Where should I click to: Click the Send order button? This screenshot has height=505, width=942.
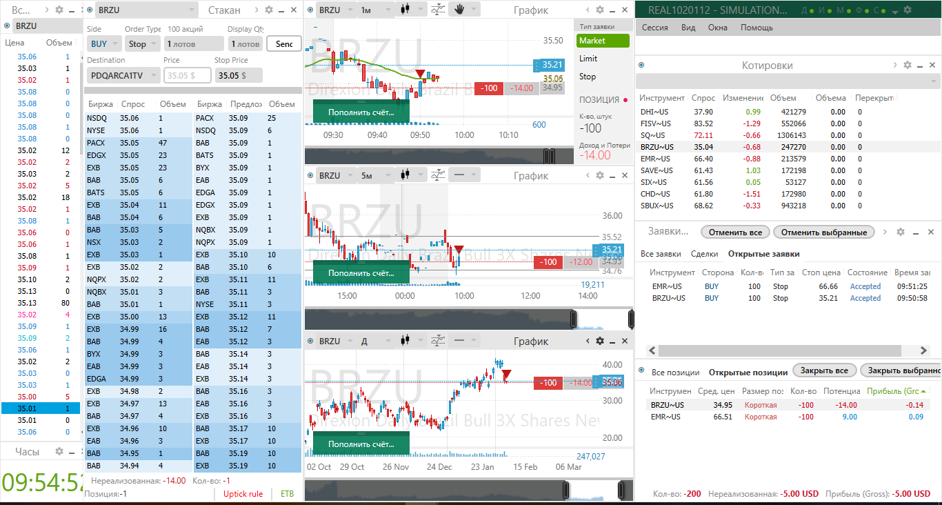coord(284,43)
